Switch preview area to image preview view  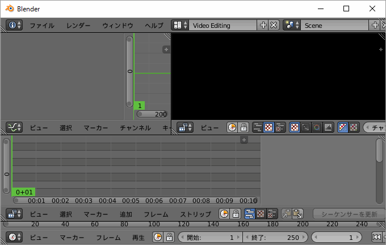pyautogui.click(x=268, y=127)
